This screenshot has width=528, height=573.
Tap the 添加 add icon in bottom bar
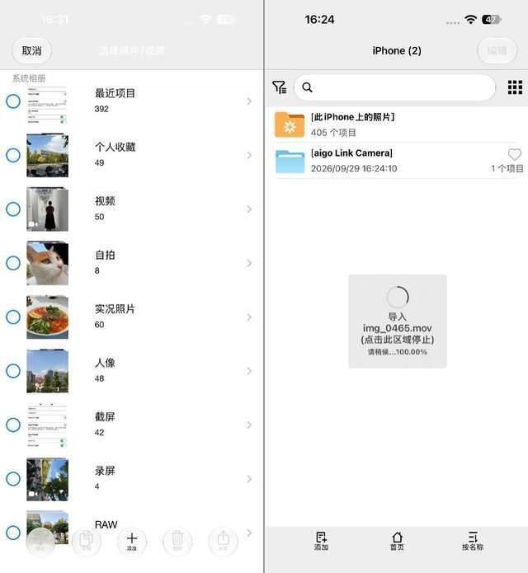coord(321,541)
